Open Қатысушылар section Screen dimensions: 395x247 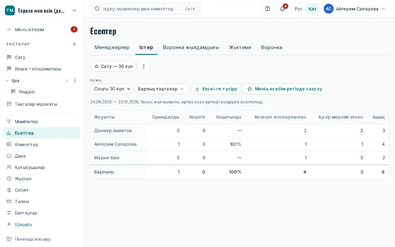42,167
